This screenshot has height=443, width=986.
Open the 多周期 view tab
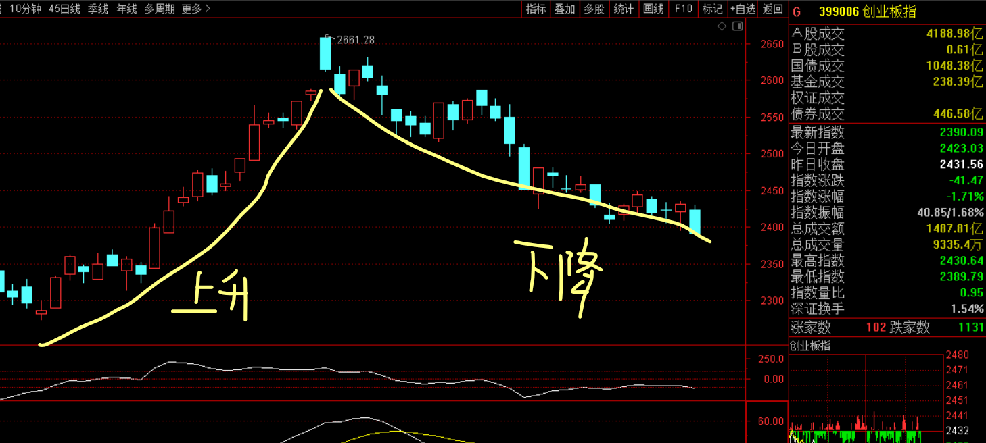159,9
